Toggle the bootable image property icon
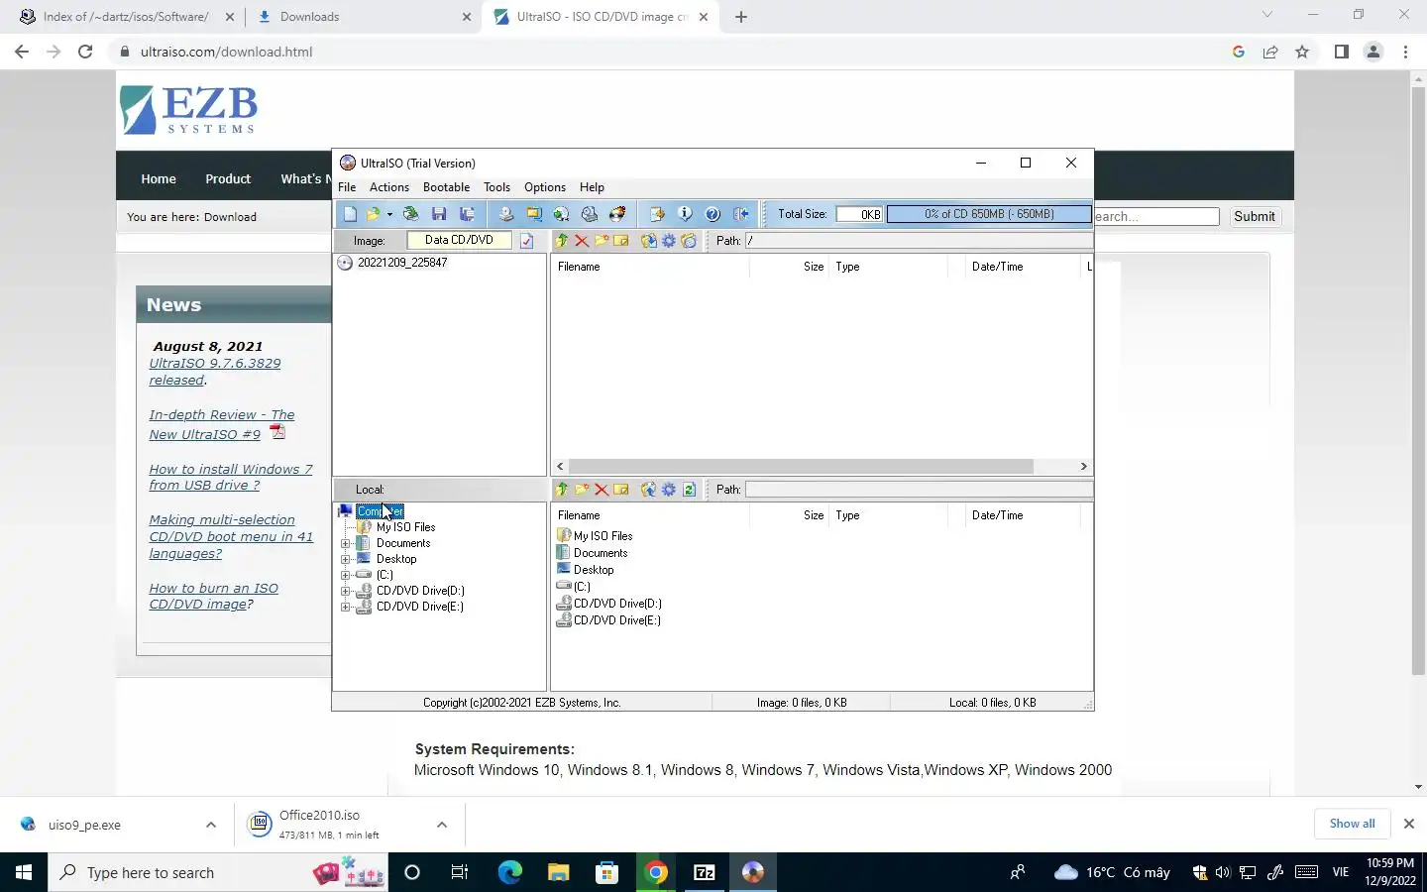The height and width of the screenshot is (892, 1427). pos(527,241)
